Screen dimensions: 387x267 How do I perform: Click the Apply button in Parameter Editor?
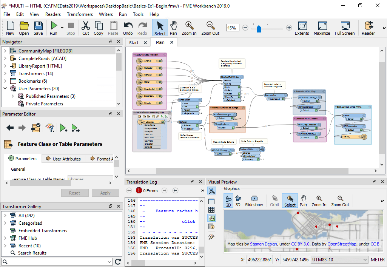coord(106,193)
